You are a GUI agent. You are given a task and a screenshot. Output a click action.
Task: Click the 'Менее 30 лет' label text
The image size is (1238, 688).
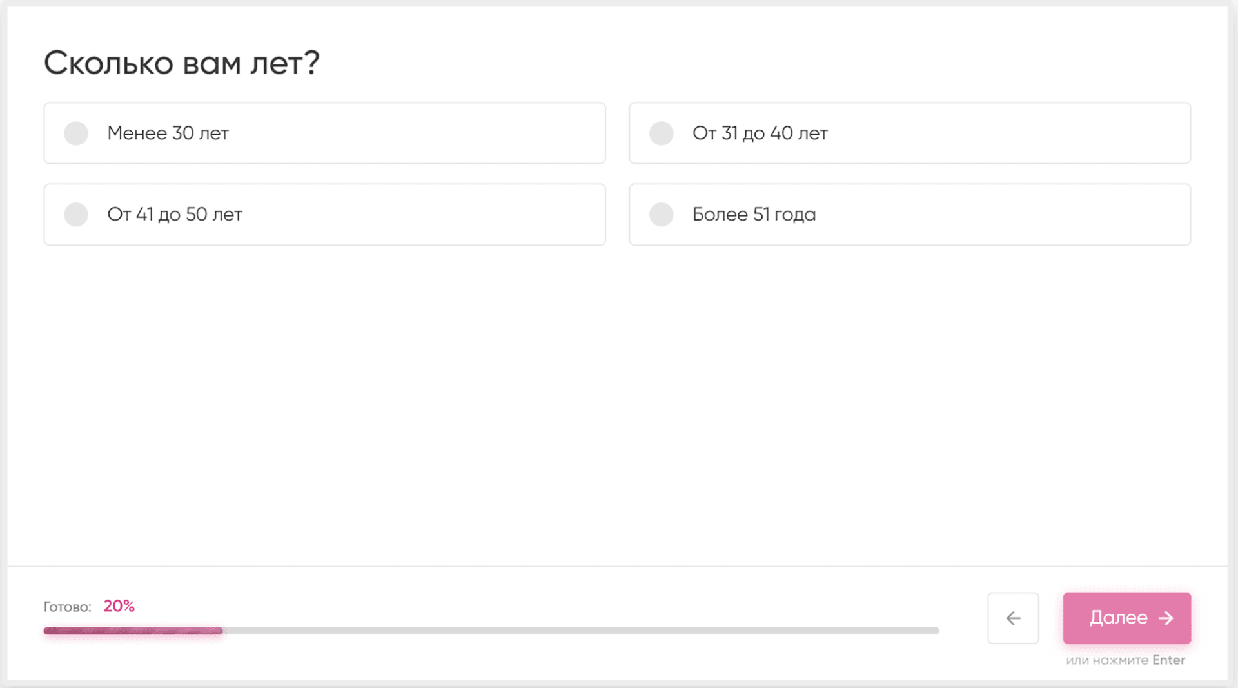click(168, 133)
